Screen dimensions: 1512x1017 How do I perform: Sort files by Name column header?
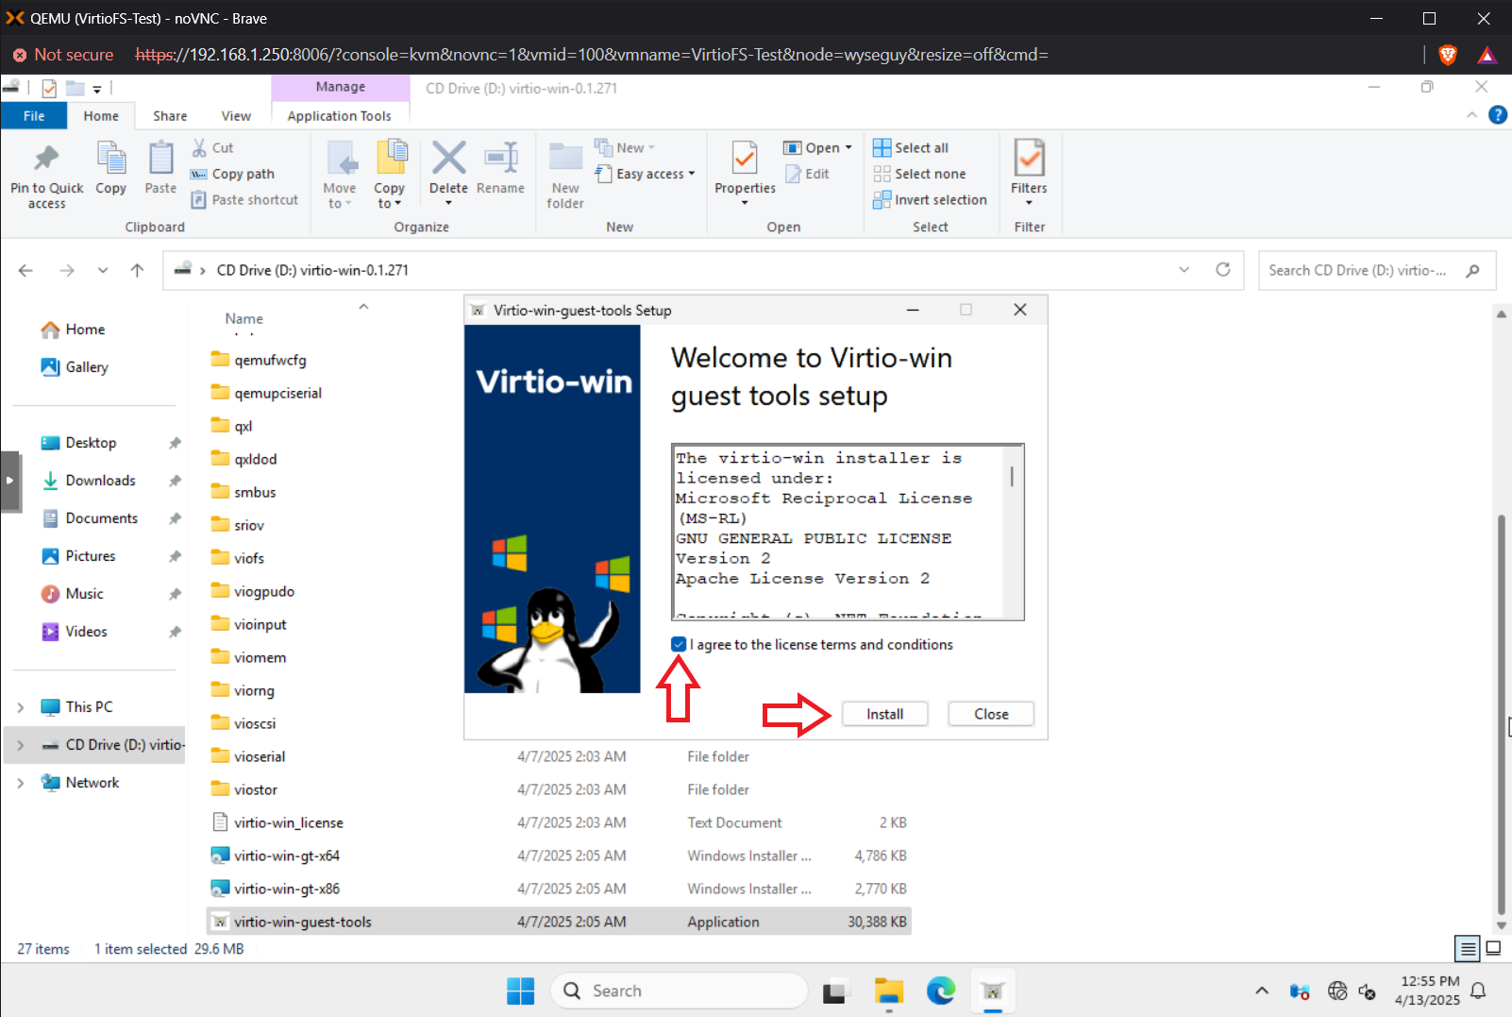(244, 319)
